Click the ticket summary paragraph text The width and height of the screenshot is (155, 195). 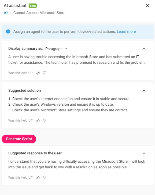click(77, 59)
